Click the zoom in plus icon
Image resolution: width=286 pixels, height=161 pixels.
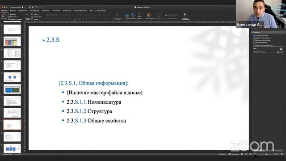click(x=272, y=154)
